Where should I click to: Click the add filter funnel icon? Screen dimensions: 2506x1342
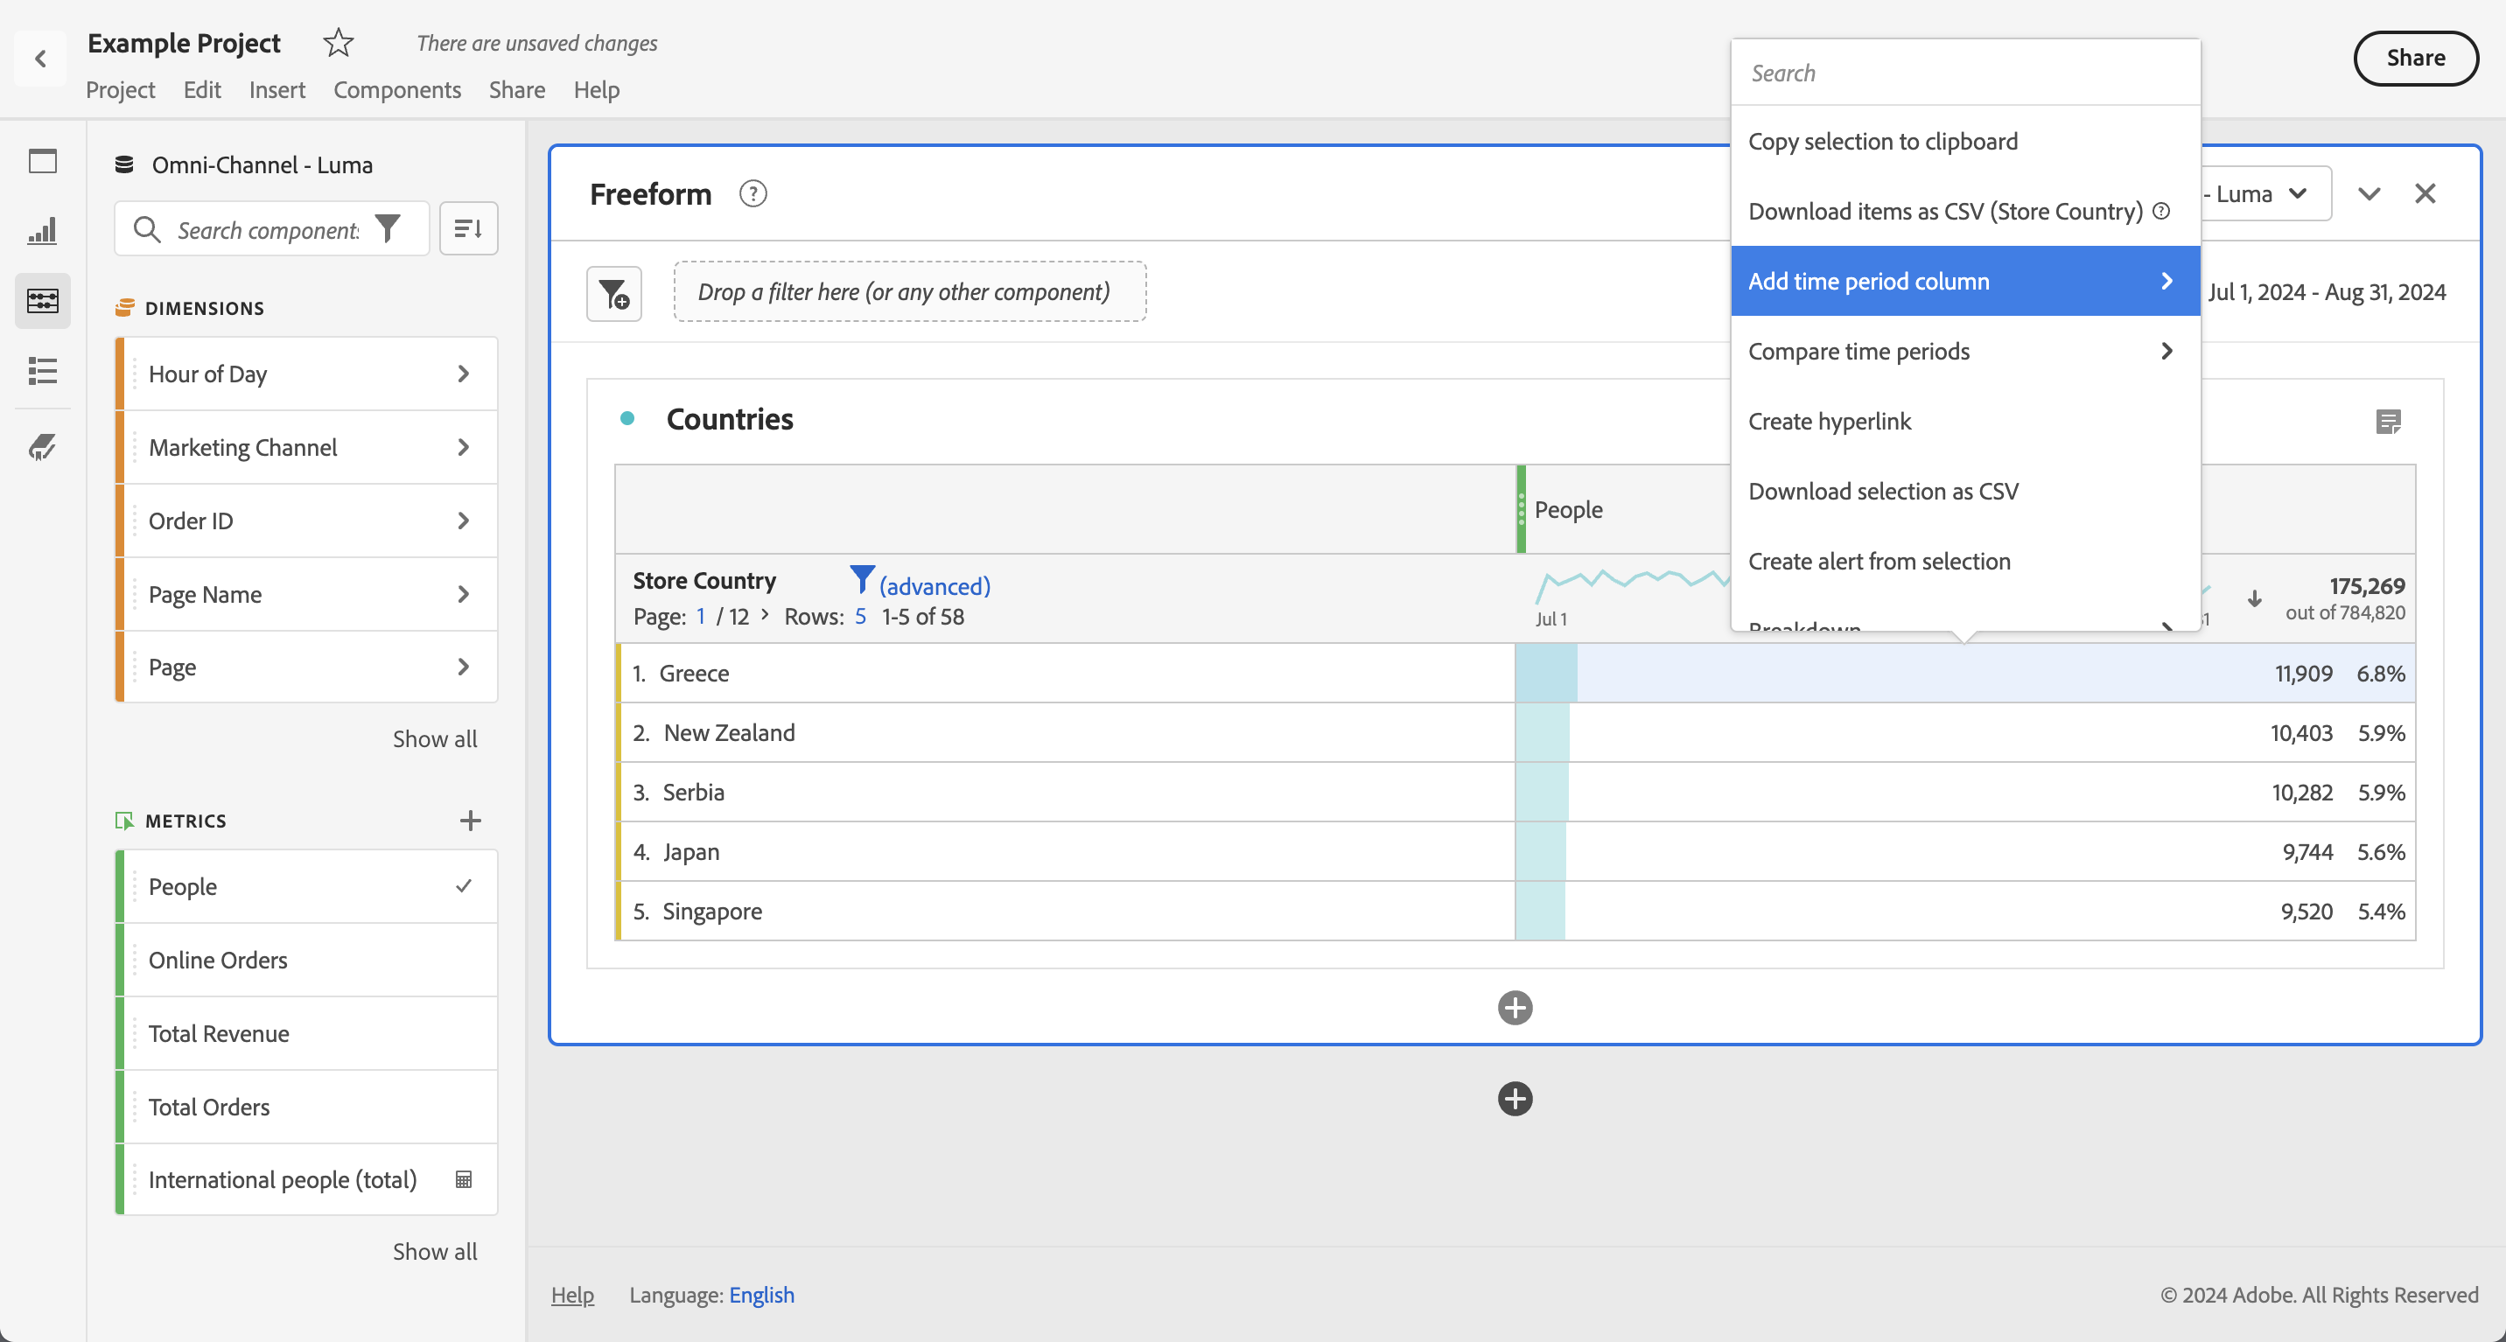(614, 293)
